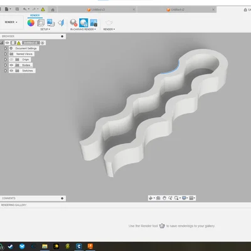The height and width of the screenshot is (251, 251).
Task: Open File Explorer from the taskbar
Action: click(45, 246)
